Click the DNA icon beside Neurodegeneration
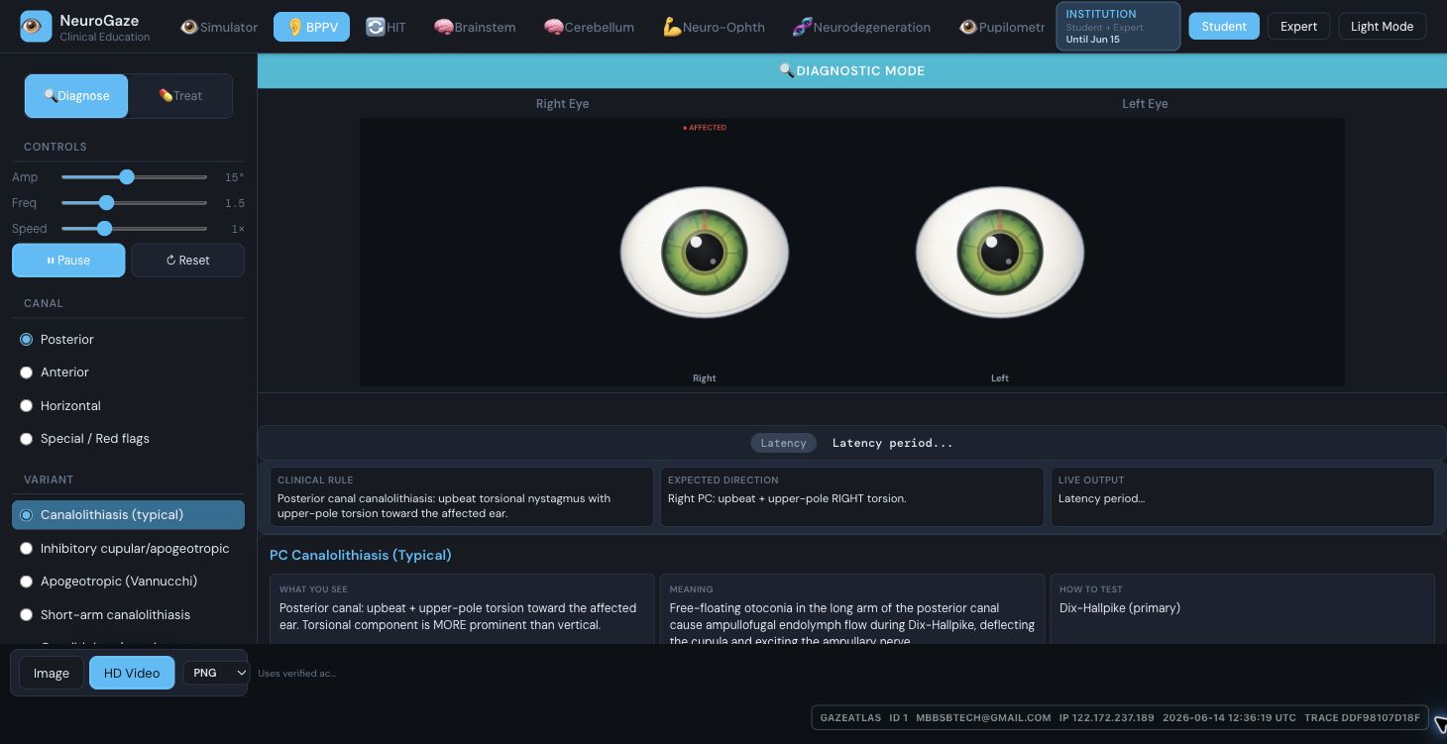Screen dimensions: 1447x744 tap(802, 27)
